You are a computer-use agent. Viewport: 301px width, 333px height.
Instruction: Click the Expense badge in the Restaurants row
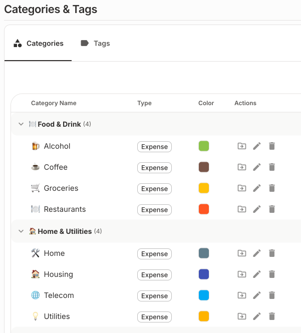click(154, 210)
